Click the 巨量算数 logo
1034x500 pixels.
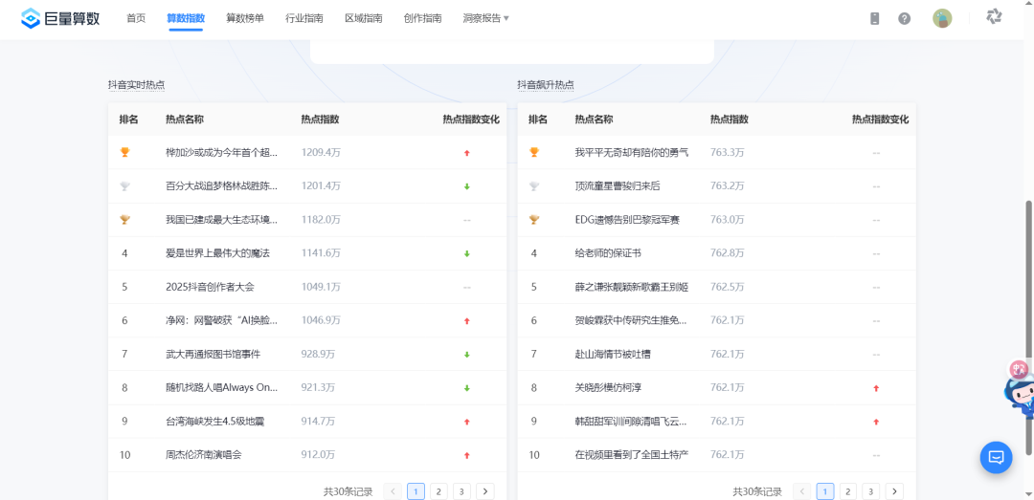(x=60, y=18)
